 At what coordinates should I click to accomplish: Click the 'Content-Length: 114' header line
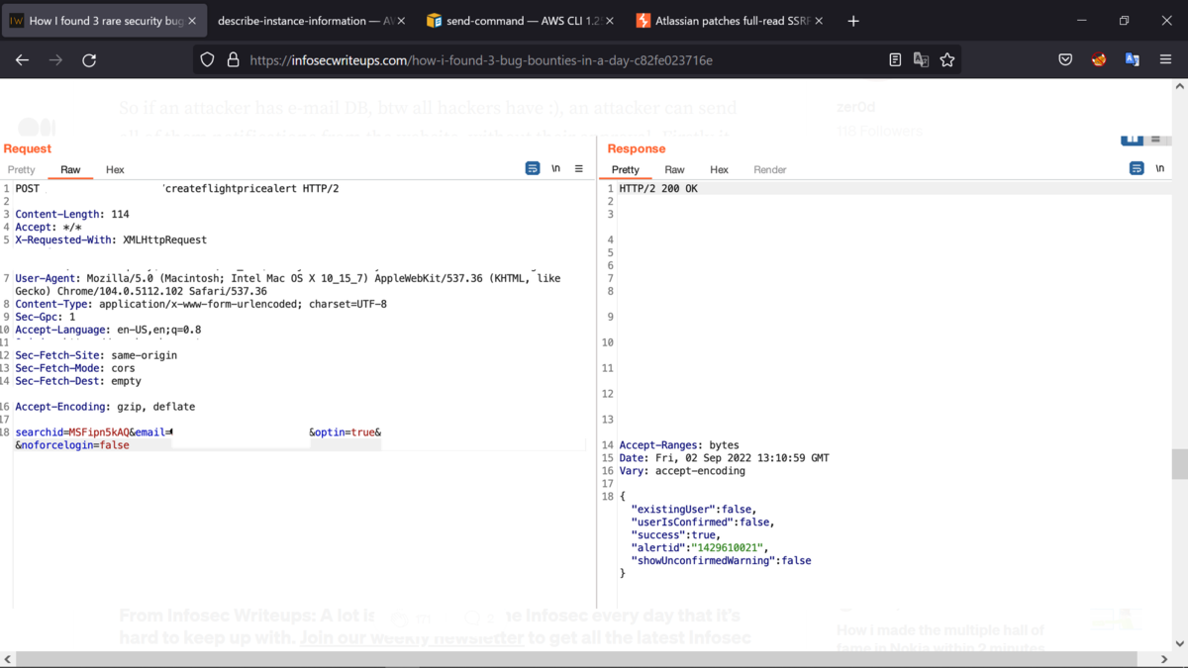pos(72,214)
